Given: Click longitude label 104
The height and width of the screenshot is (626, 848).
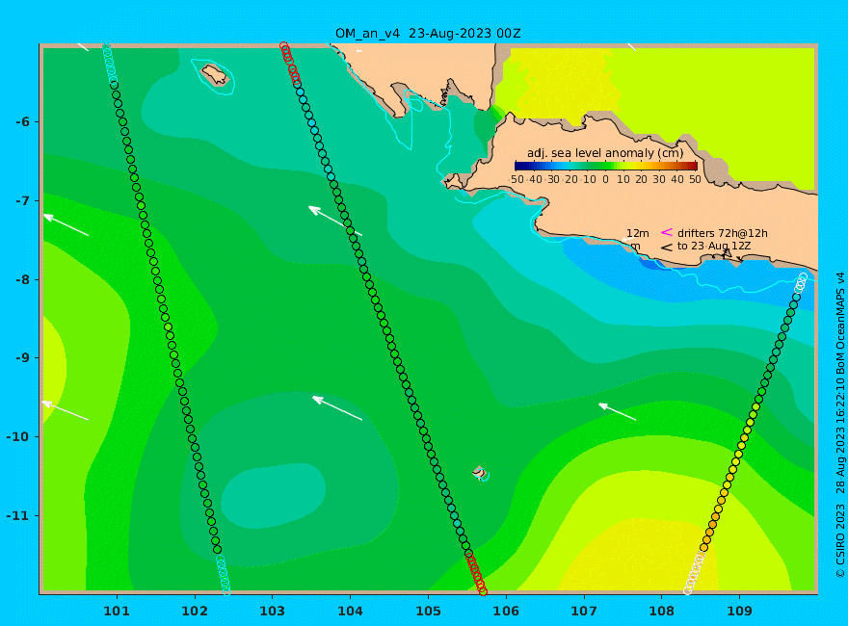Looking at the screenshot, I should click(x=351, y=612).
